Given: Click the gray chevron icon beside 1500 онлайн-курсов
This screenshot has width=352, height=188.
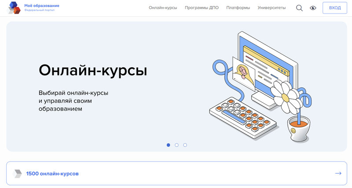Looking at the screenshot, I should 18,174.
